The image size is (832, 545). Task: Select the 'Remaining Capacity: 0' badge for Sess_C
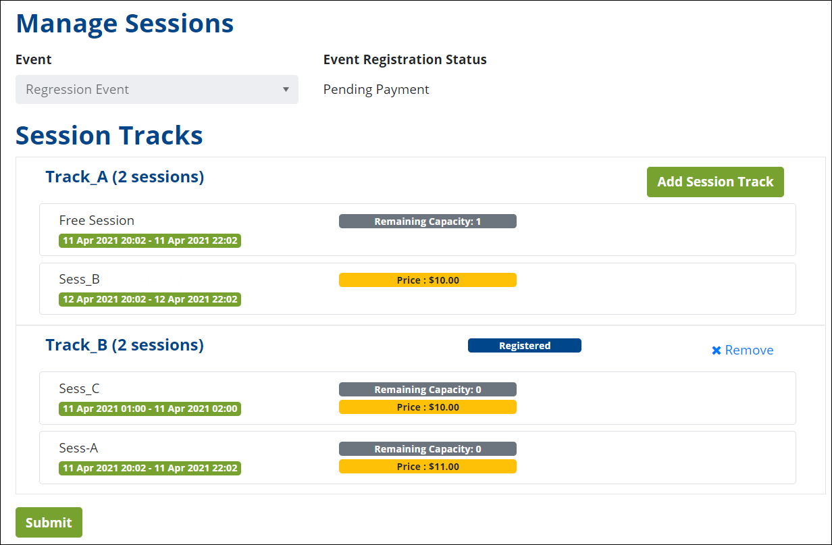[x=427, y=389]
